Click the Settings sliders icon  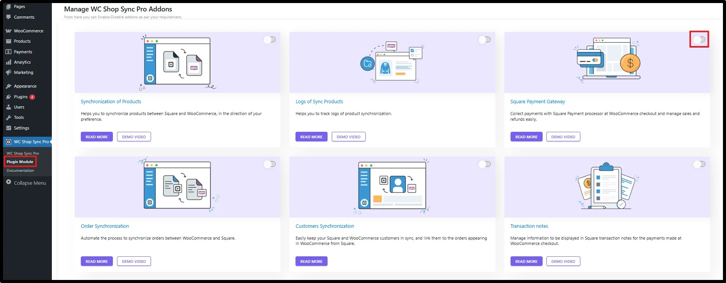click(8, 128)
